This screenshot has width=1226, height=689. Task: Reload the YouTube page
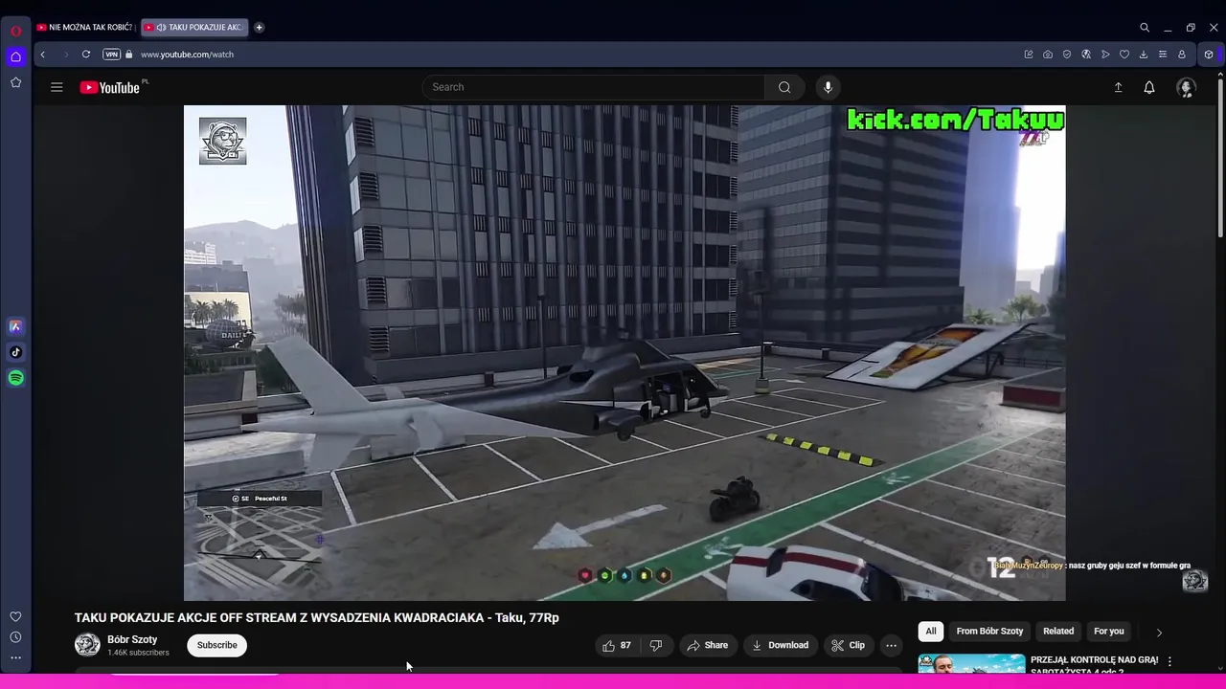[86, 55]
